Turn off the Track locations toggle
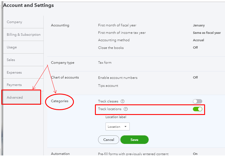Viewport: 225px width, 162px height. 197,109
